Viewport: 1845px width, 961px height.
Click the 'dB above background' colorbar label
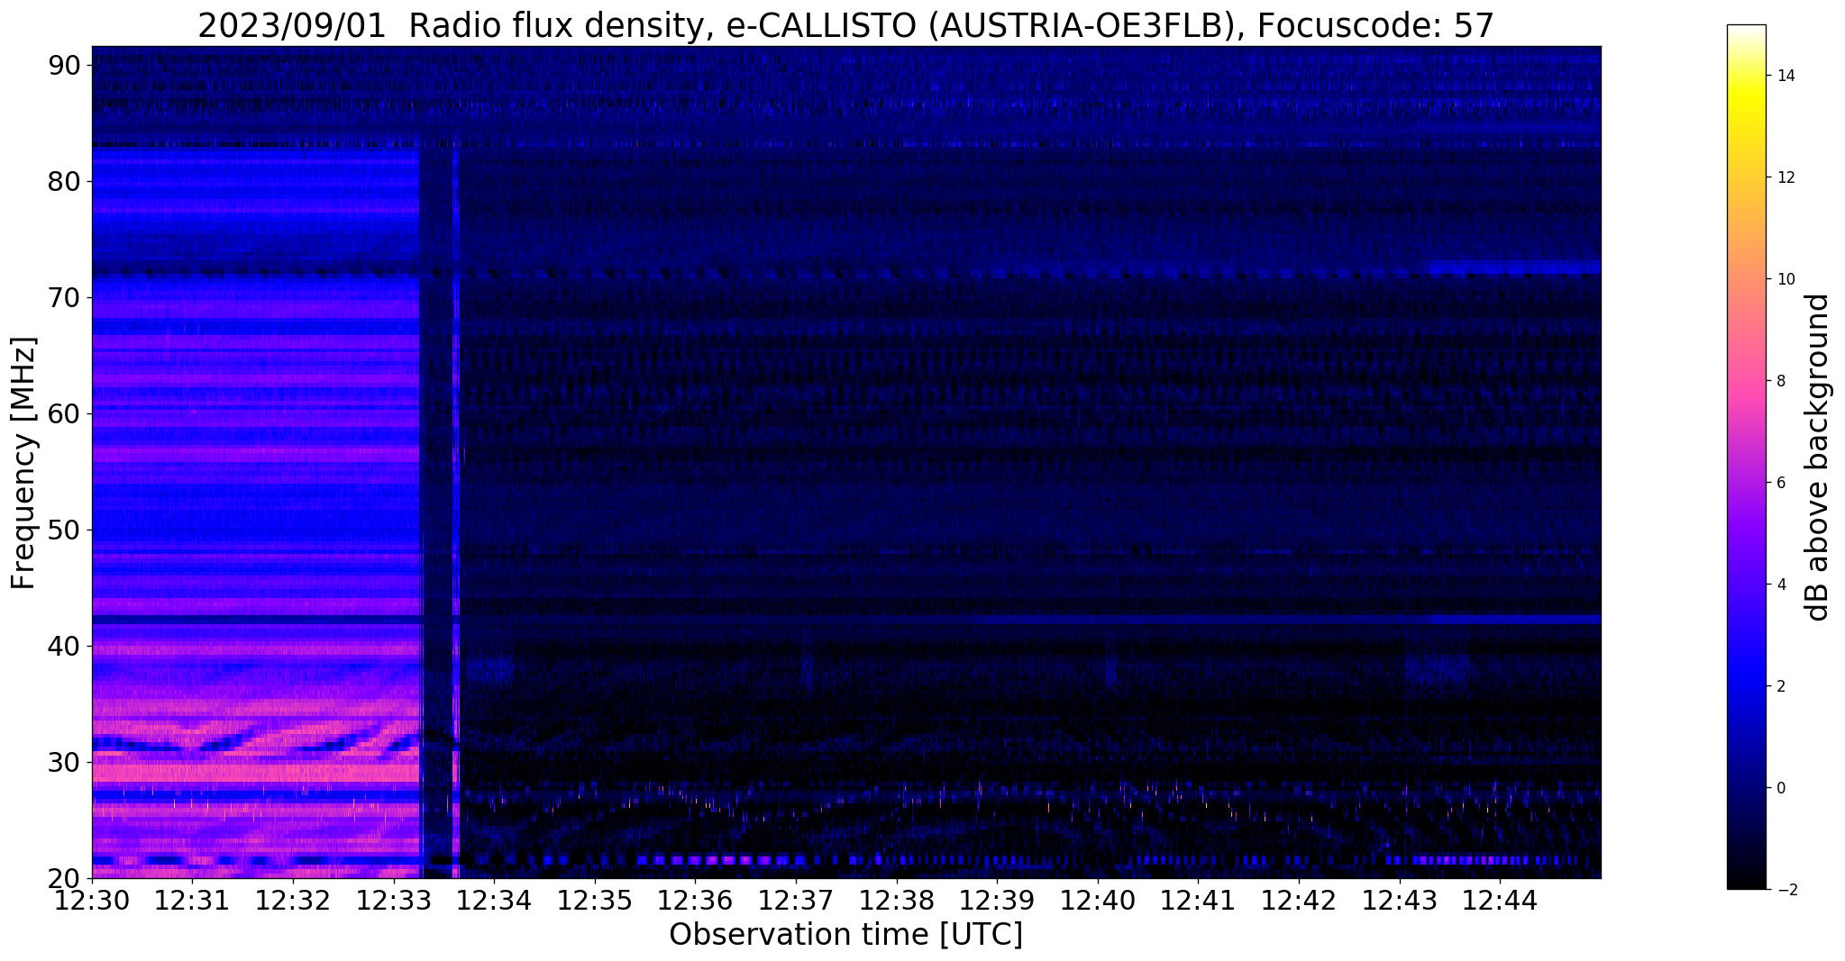click(1818, 457)
